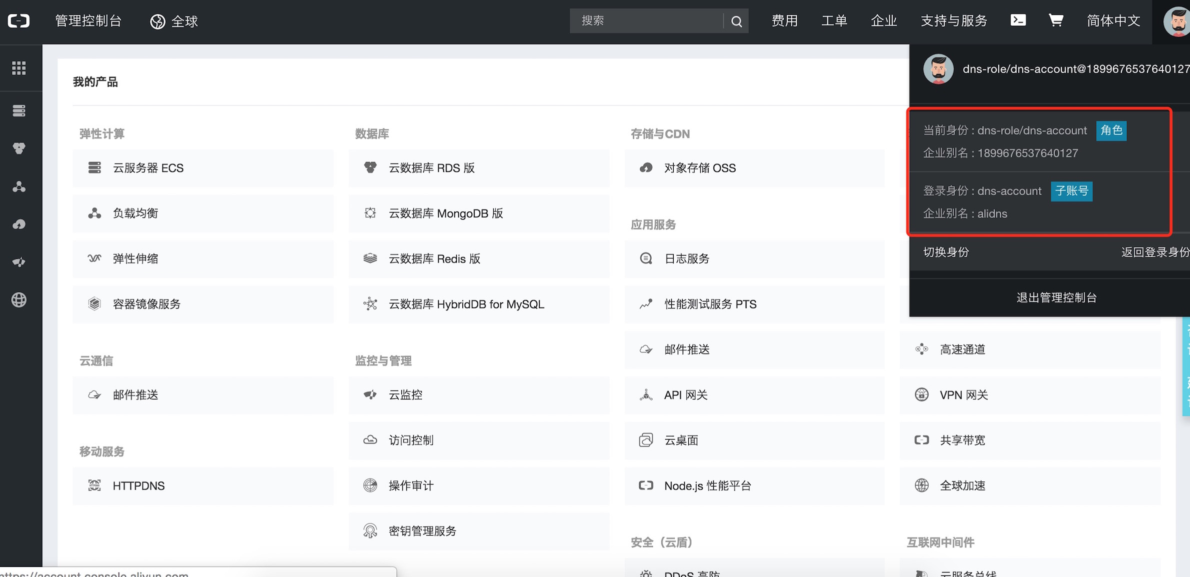Click the icon beside 日志服务
1190x577 pixels.
[x=646, y=258]
